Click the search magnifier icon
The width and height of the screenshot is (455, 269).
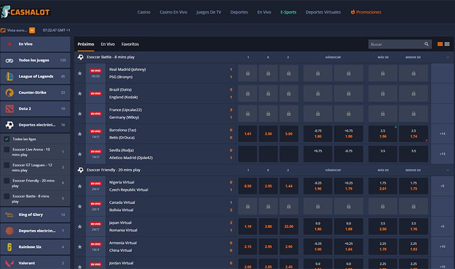426,44
